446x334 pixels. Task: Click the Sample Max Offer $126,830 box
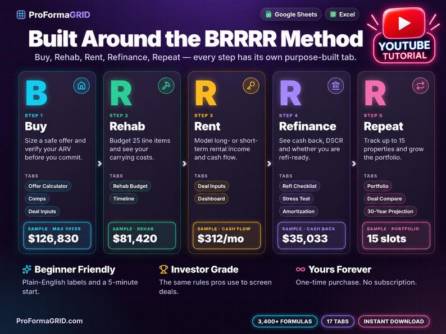[57, 235]
